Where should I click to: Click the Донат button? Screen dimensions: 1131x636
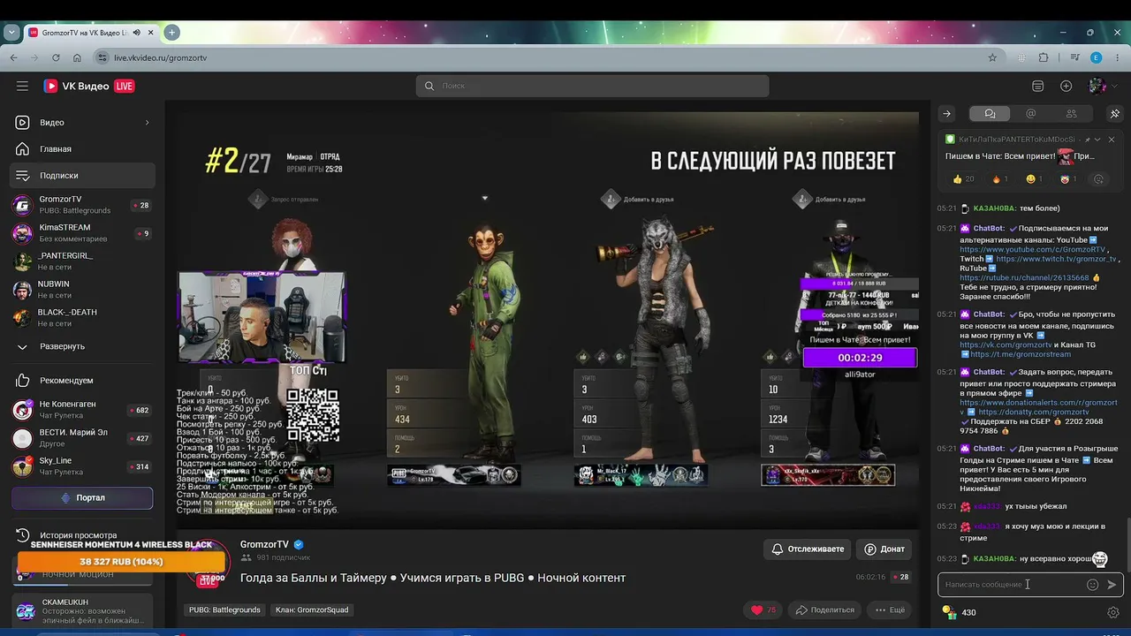tap(884, 549)
